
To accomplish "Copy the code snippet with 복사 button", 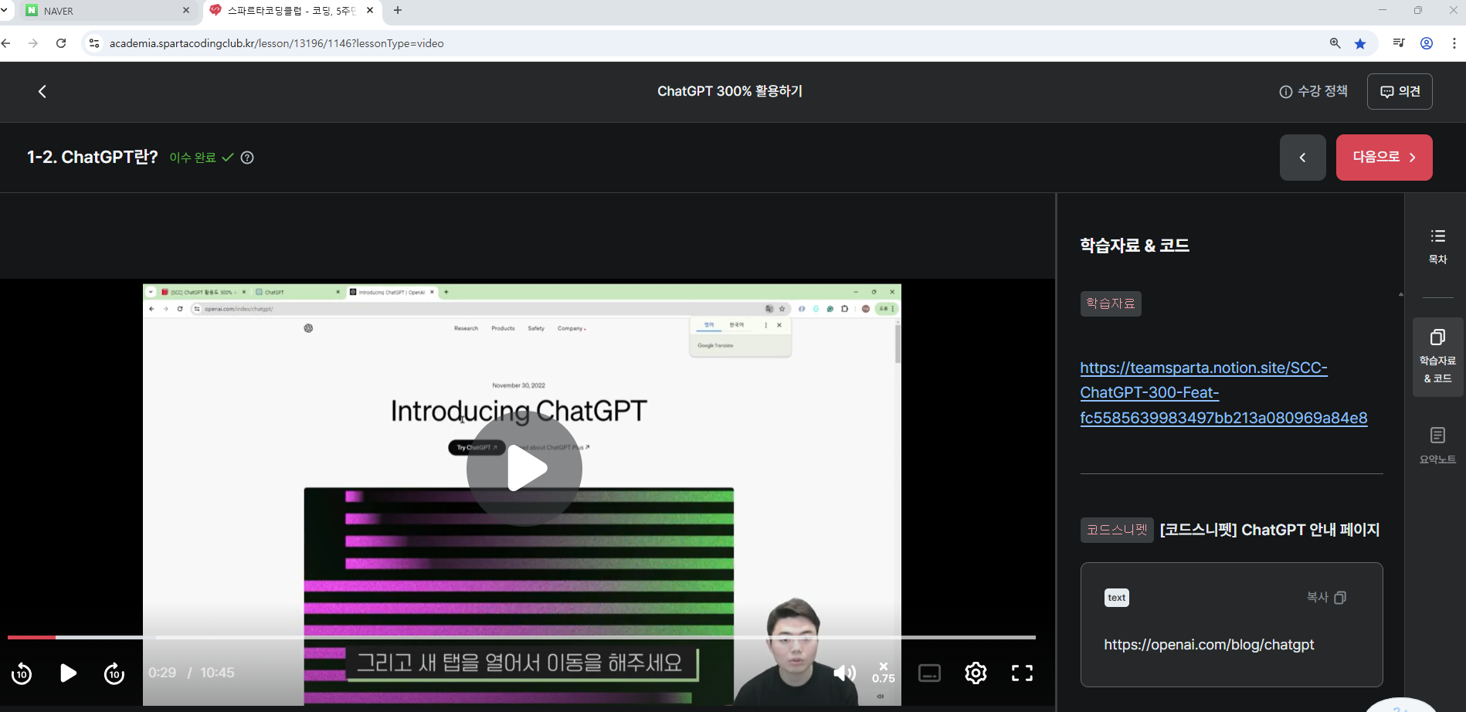I will click(x=1326, y=598).
